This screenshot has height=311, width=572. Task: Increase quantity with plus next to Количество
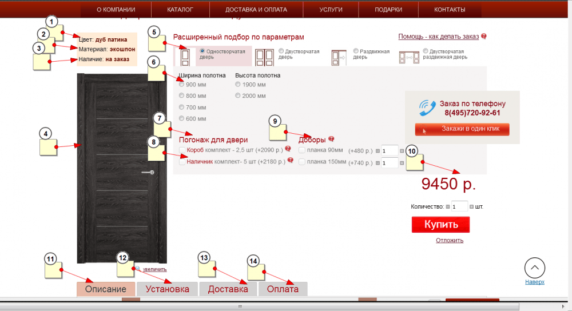coord(472,206)
